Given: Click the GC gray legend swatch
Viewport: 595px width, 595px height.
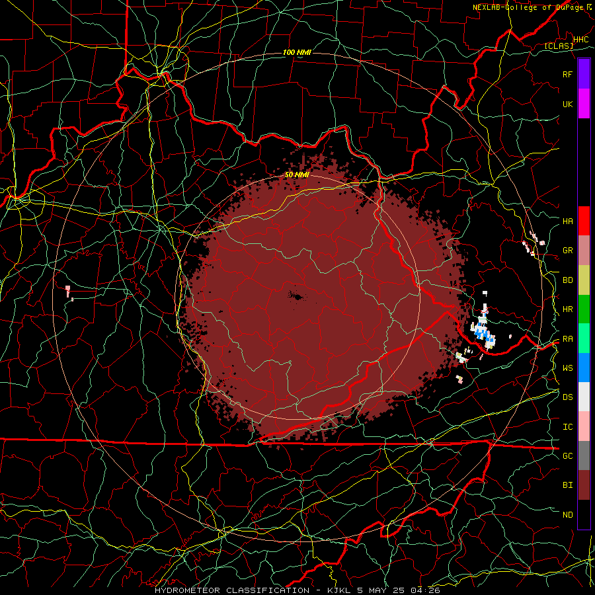Looking at the screenshot, I should tap(584, 456).
